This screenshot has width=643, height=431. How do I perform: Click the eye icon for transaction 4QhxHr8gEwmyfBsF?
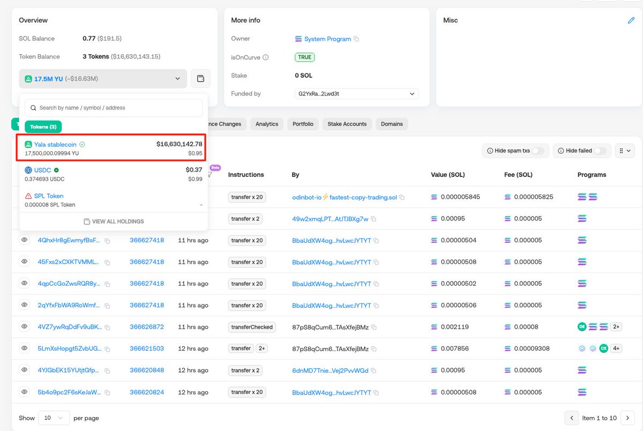click(x=24, y=240)
